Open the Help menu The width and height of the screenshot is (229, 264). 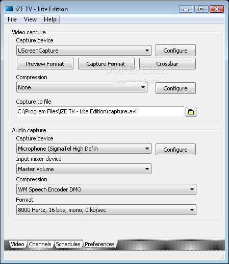coord(50,19)
